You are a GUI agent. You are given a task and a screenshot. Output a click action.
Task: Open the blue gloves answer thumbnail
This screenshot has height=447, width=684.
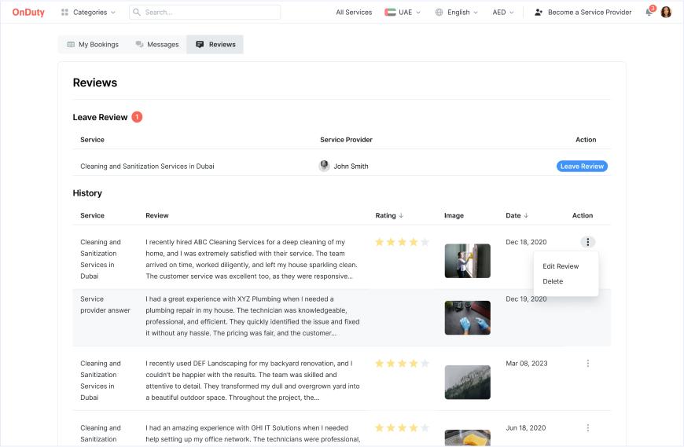pos(467,317)
